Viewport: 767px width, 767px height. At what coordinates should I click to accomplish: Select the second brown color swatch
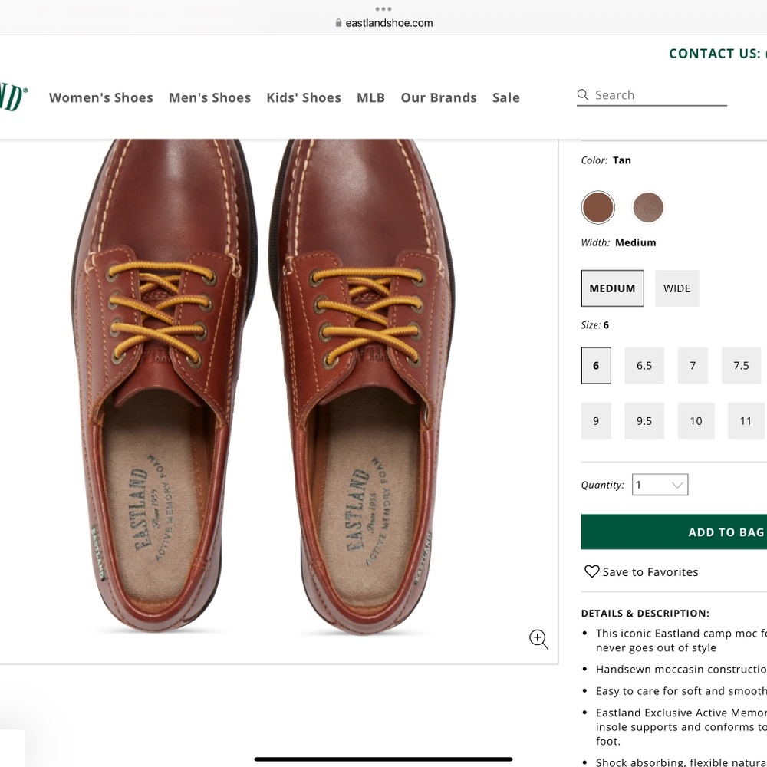pyautogui.click(x=648, y=207)
